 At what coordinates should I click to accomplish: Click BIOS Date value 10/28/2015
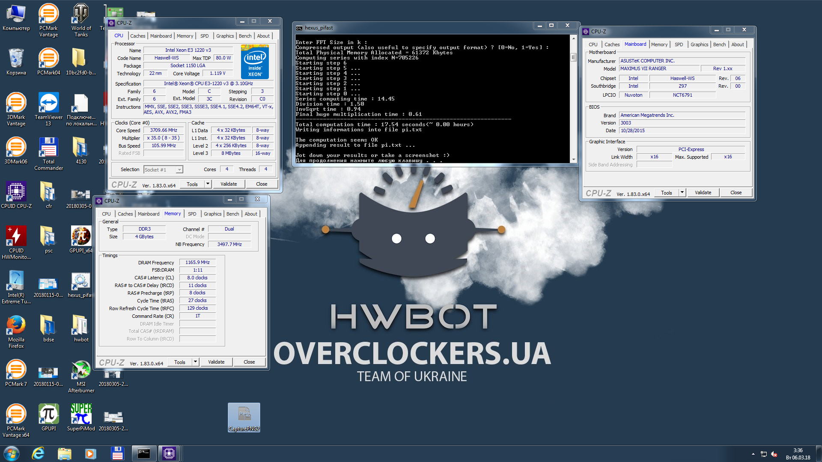coord(682,131)
